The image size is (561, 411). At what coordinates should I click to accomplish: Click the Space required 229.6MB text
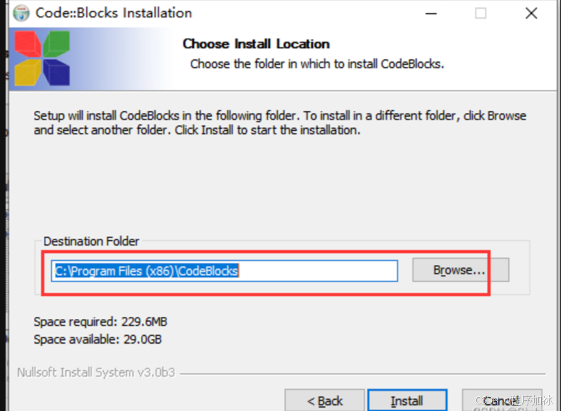point(100,322)
